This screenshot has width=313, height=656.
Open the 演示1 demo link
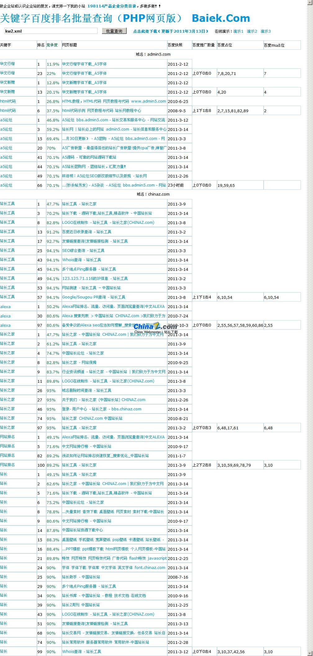[238, 31]
